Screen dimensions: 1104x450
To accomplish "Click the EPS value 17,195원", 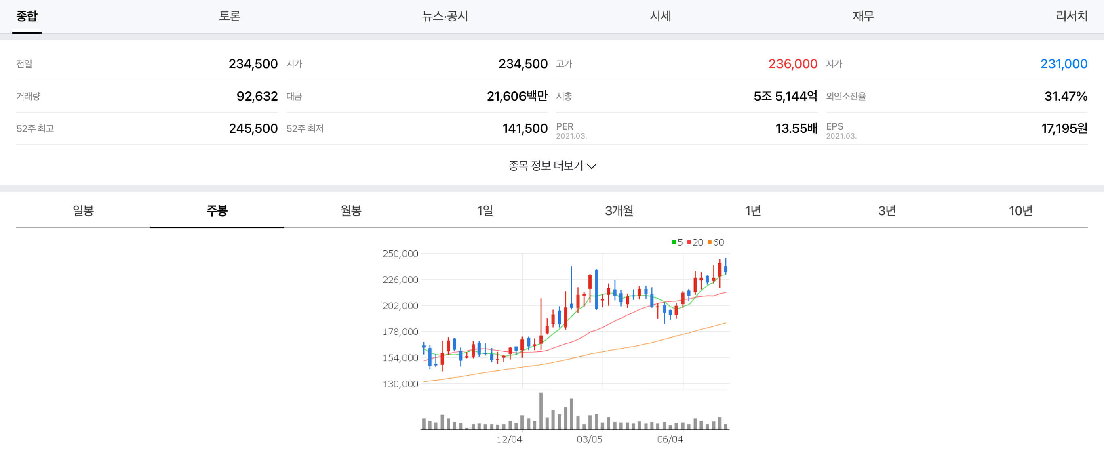I will (x=1064, y=128).
